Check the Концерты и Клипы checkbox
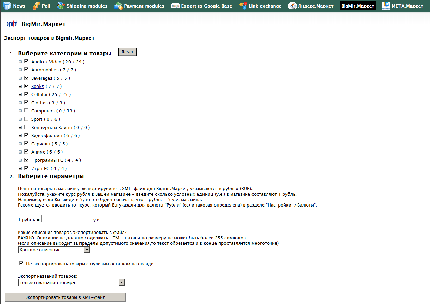The image size is (430, 305). 26,127
